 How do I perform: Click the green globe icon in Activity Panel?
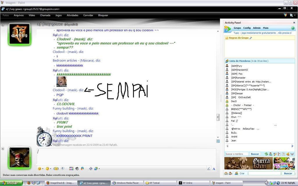(x=293, y=28)
